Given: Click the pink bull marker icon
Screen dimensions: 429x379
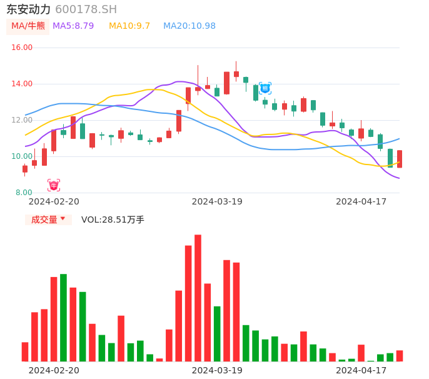Looking at the screenshot, I should coord(54,185).
